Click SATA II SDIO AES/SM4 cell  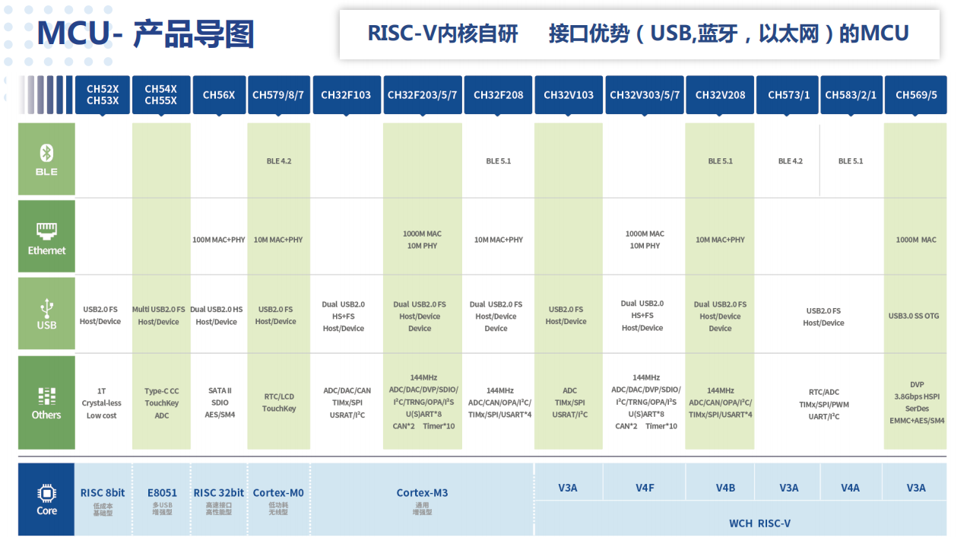point(220,403)
